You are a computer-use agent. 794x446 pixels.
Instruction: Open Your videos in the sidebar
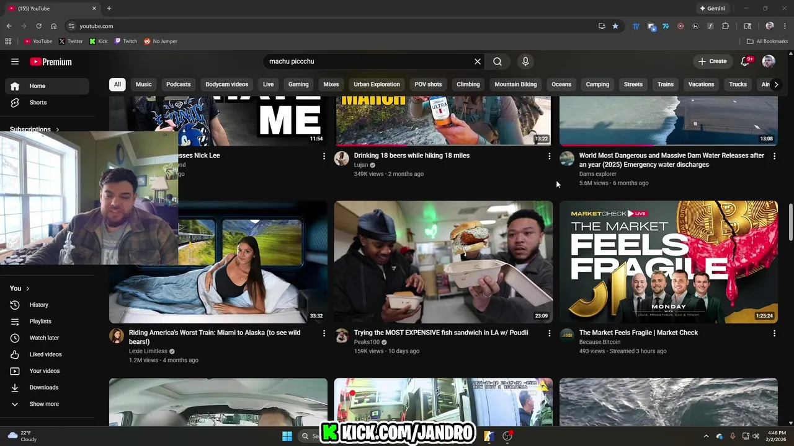point(47,371)
